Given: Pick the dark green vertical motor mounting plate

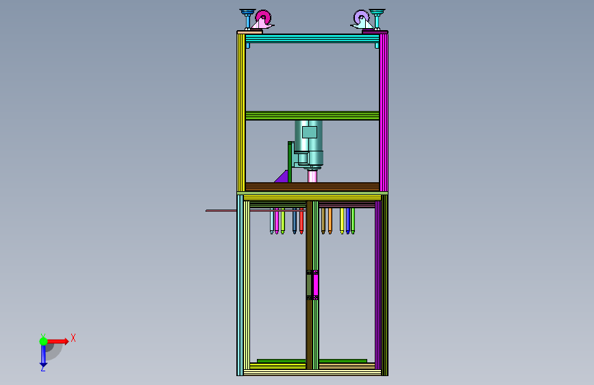Looking at the screenshot, I should pyautogui.click(x=290, y=162).
